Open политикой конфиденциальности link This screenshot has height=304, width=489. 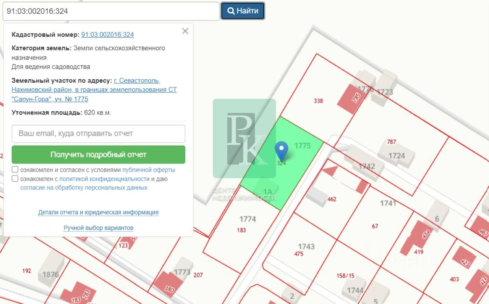(x=104, y=179)
